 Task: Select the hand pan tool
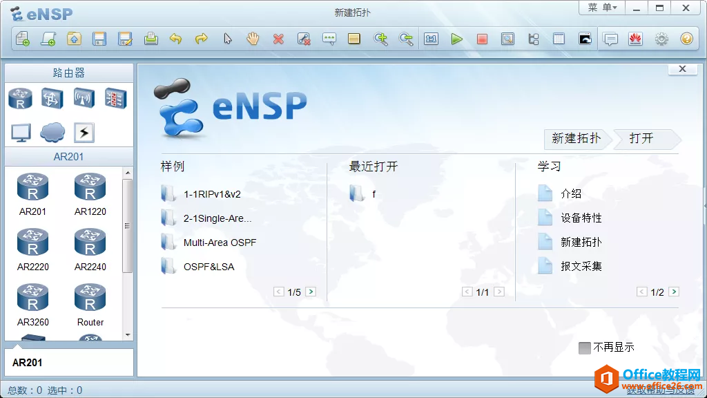pos(253,39)
